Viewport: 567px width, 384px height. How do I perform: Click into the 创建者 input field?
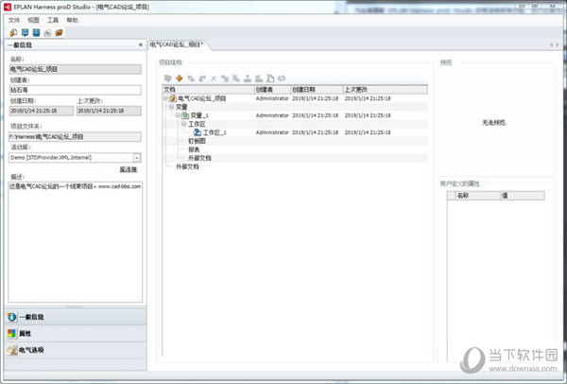[x=76, y=90]
